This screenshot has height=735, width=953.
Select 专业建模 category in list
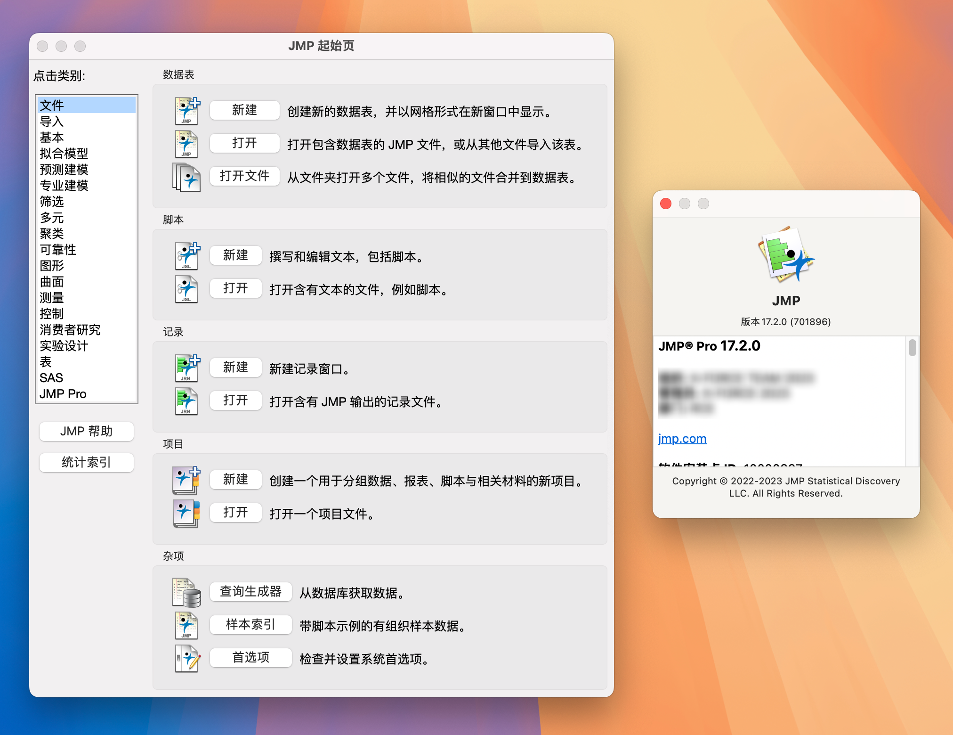tap(87, 185)
